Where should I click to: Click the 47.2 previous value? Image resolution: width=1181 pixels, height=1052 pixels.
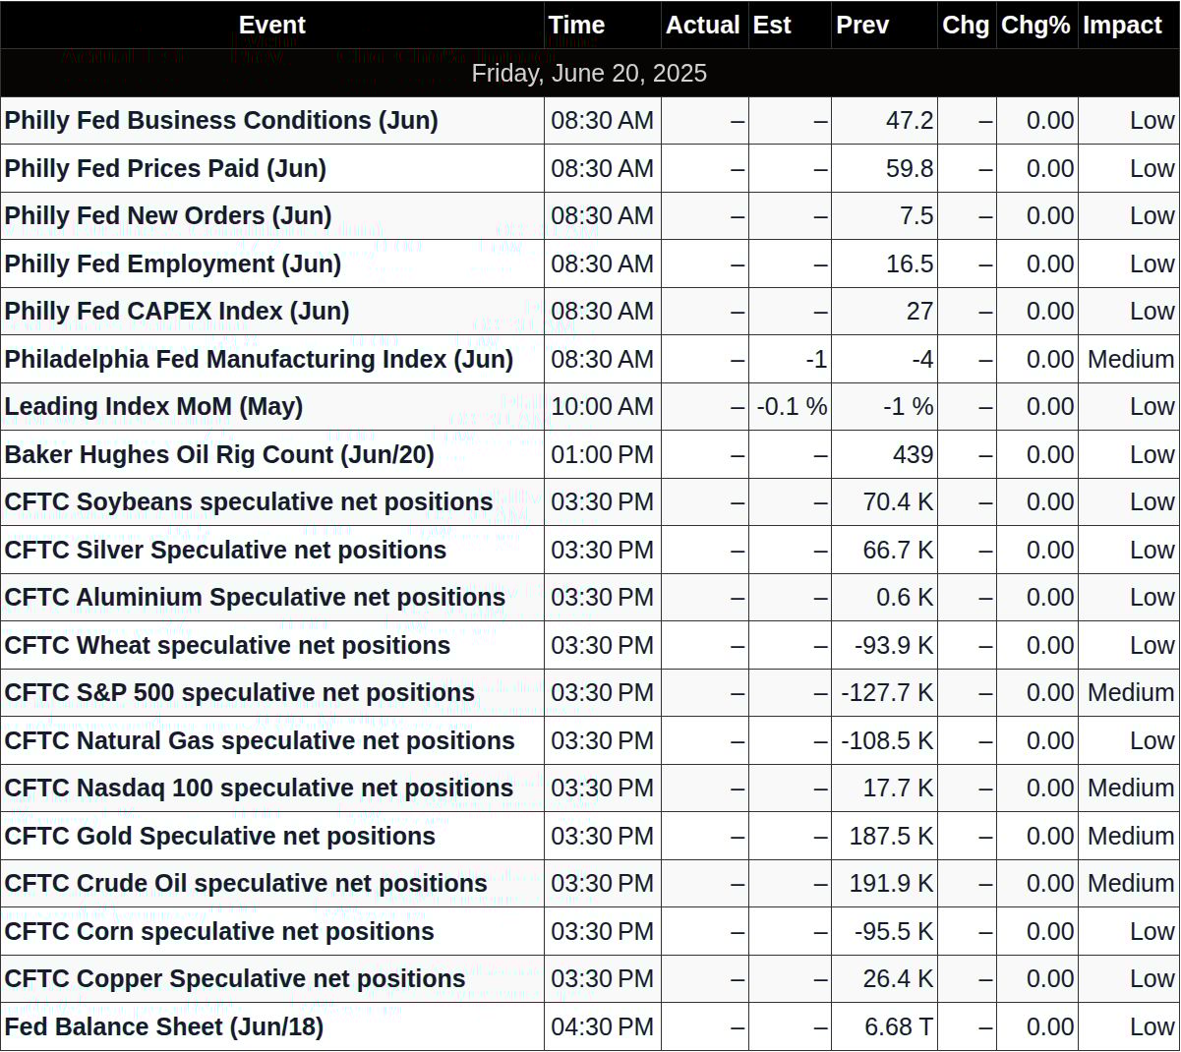pos(910,121)
